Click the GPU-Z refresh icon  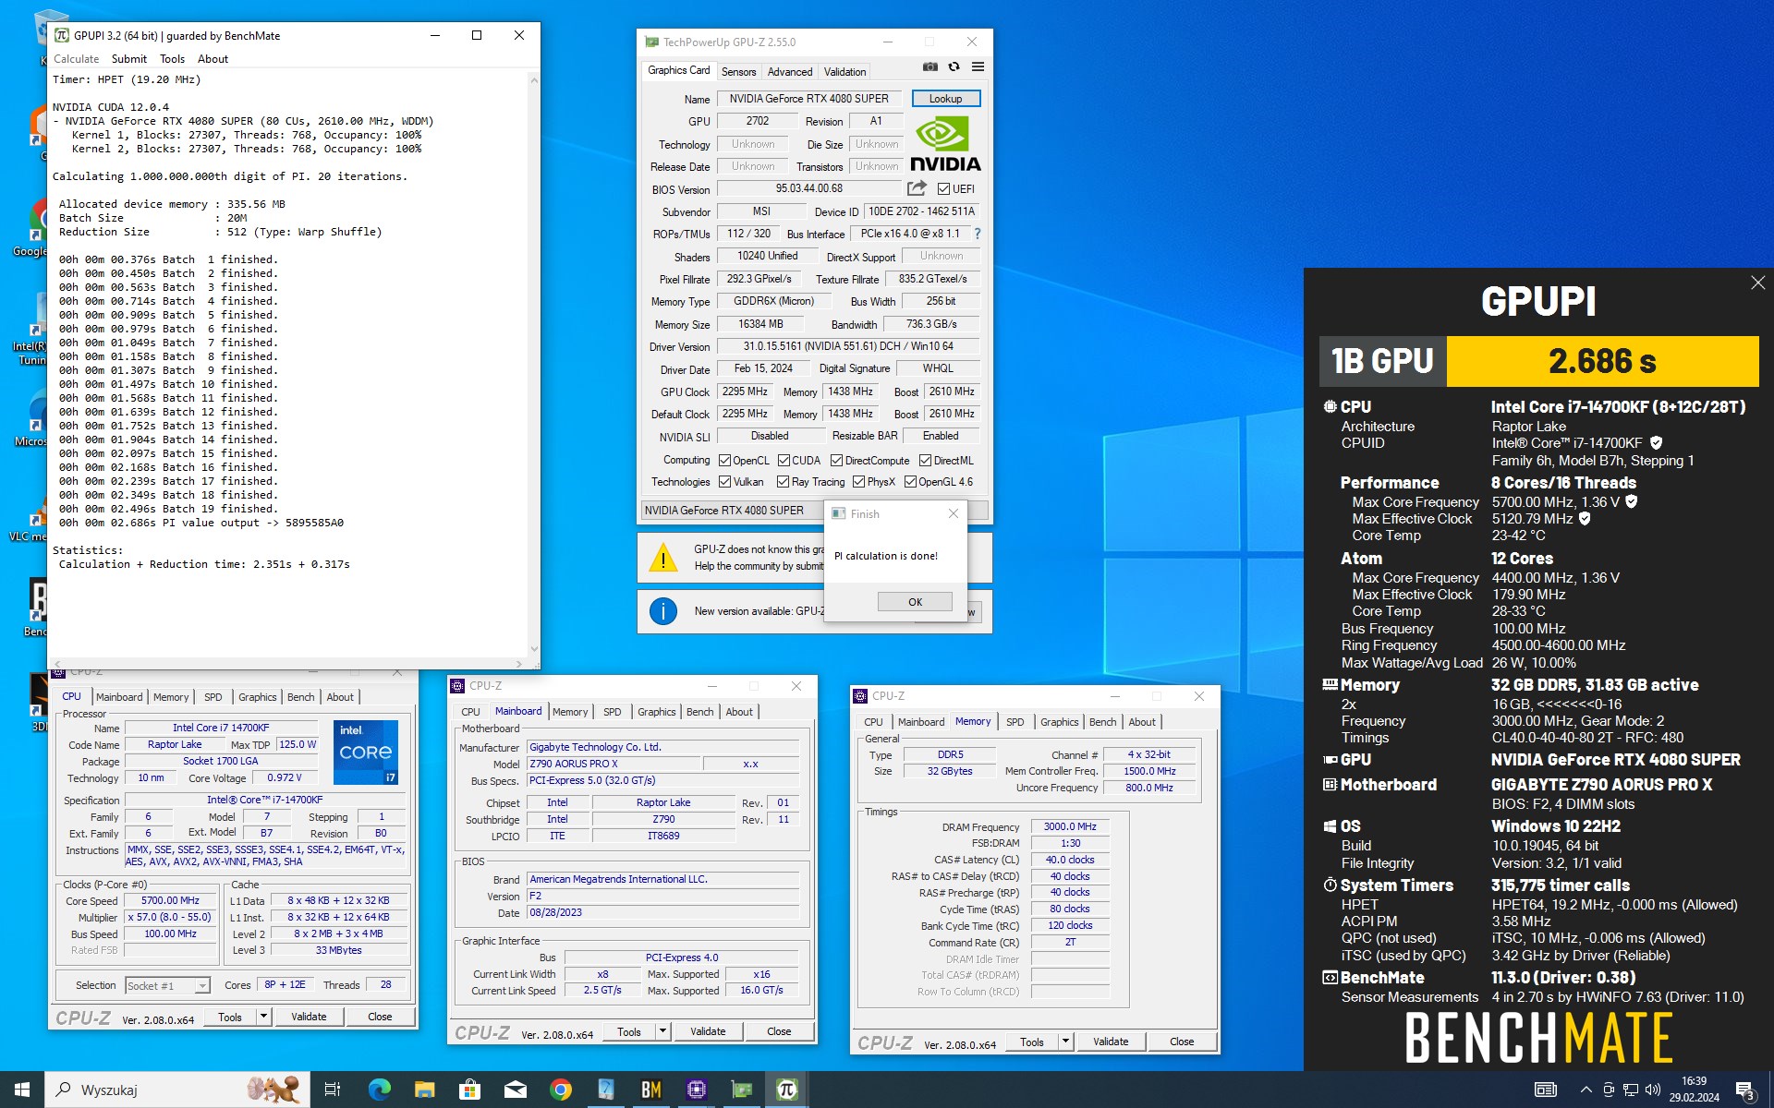tap(954, 67)
